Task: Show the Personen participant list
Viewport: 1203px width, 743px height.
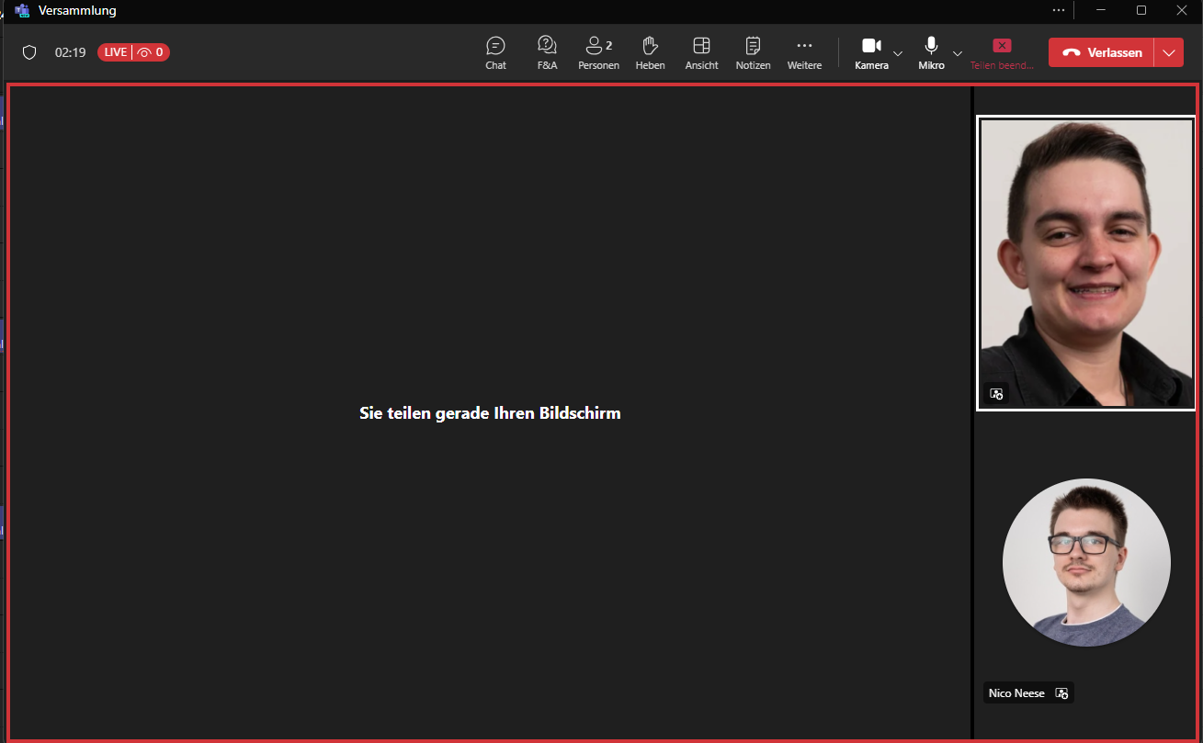Action: coord(598,52)
